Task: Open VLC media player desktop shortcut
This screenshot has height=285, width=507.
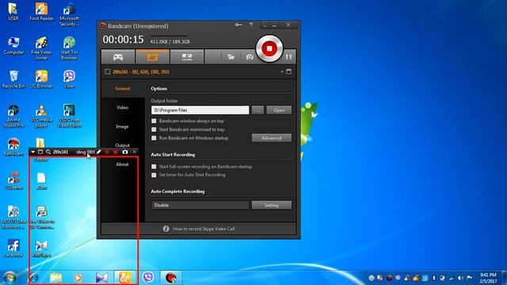Action: pos(41,116)
